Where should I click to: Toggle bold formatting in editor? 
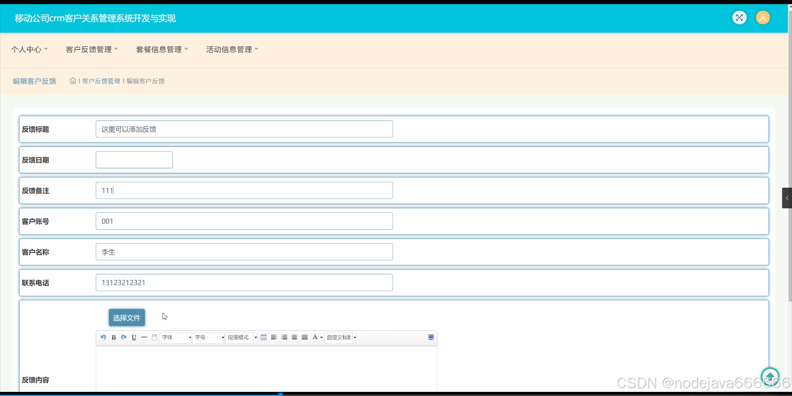coord(113,337)
